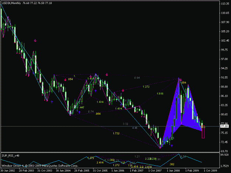Select the yellow 1.732 ratio label
This screenshot has height=173, width=231.
click(116, 133)
